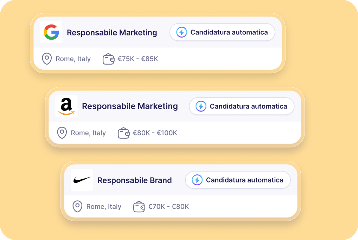Select the €80K - €100K salary text
Viewport: 358px width, 240px height.
(155, 133)
